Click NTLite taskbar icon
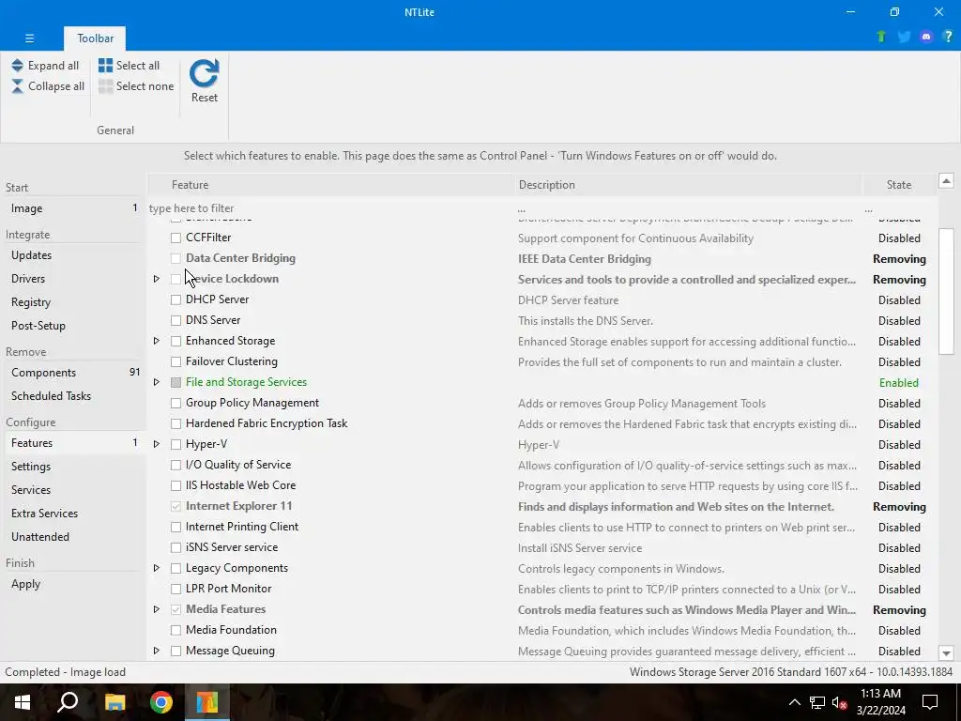Screen dimensions: 961x721 [x=207, y=702]
